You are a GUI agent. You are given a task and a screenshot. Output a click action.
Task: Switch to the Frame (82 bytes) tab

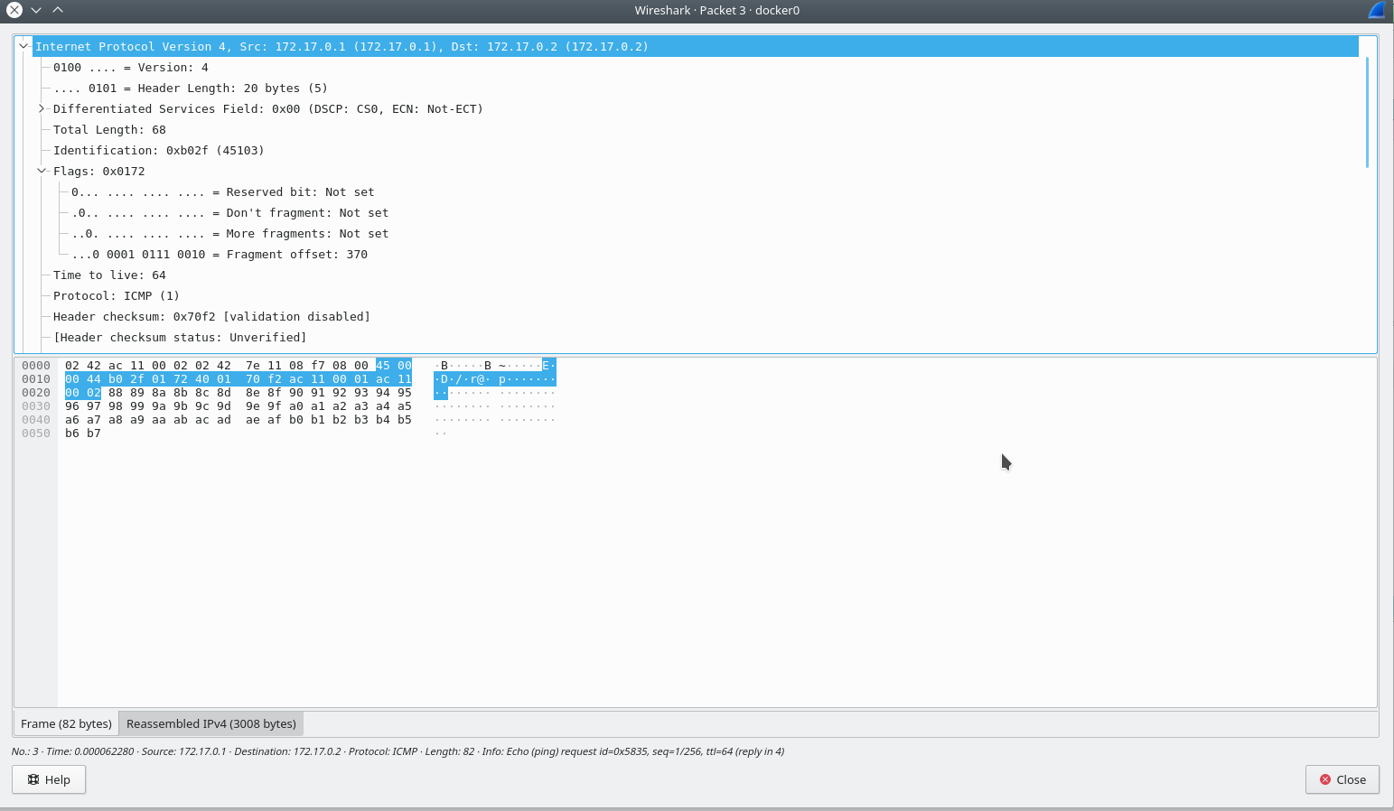pos(66,723)
